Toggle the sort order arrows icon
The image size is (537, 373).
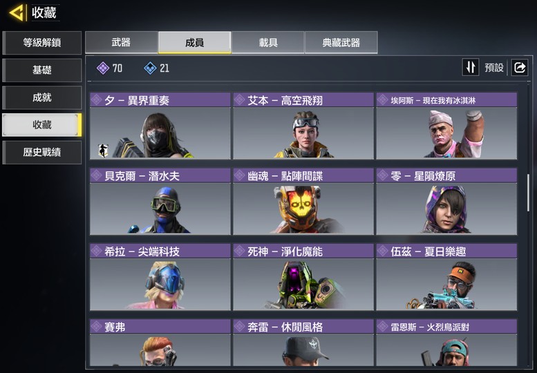click(471, 67)
